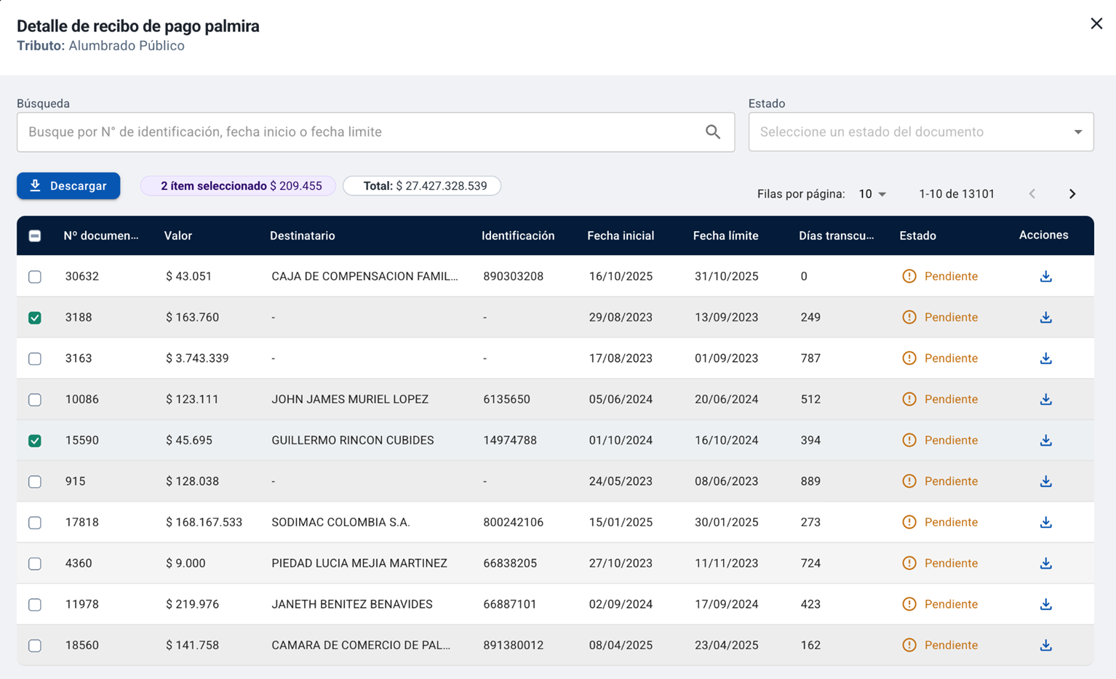
Task: Open the Estado document status dropdown
Action: (920, 132)
